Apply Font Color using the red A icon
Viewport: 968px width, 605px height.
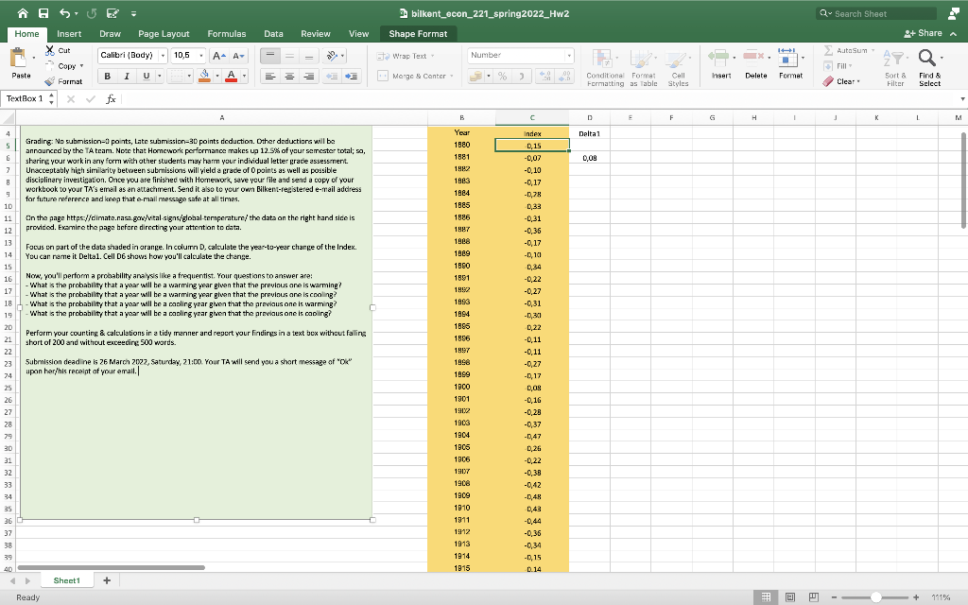tap(231, 76)
